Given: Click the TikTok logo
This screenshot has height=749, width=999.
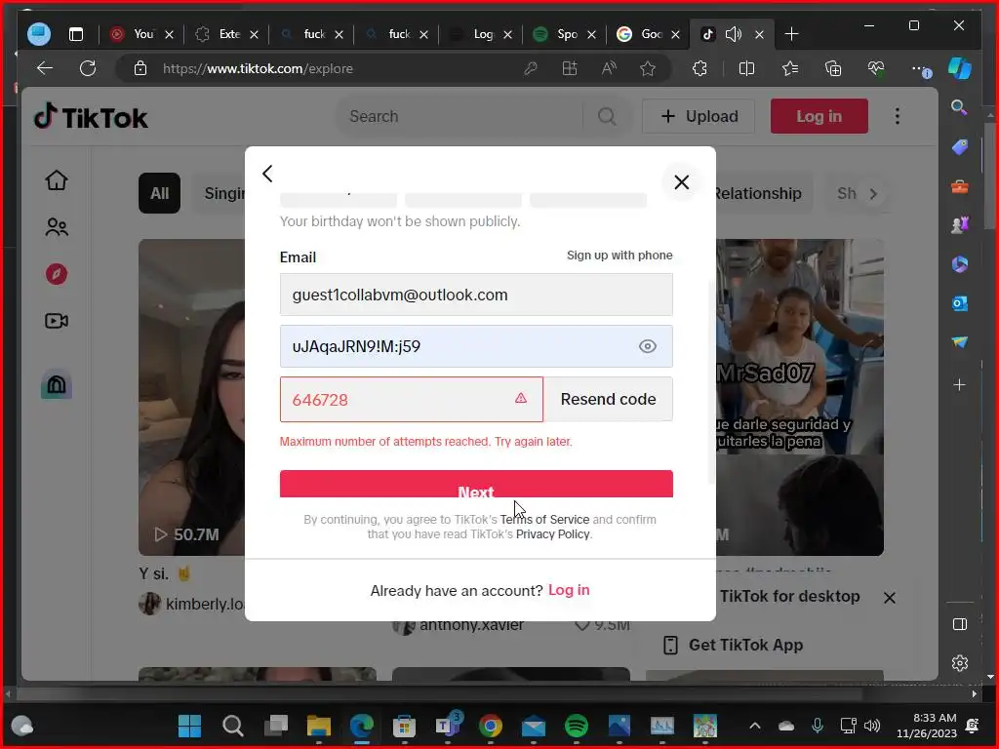Looking at the screenshot, I should [91, 117].
